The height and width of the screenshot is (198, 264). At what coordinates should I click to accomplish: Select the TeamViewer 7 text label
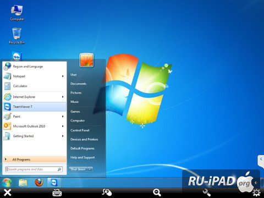tap(23, 107)
